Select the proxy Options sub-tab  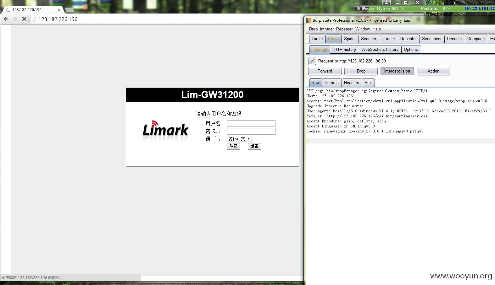[x=411, y=49]
